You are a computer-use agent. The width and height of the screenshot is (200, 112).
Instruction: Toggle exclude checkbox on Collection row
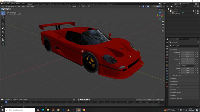click(x=193, y=11)
